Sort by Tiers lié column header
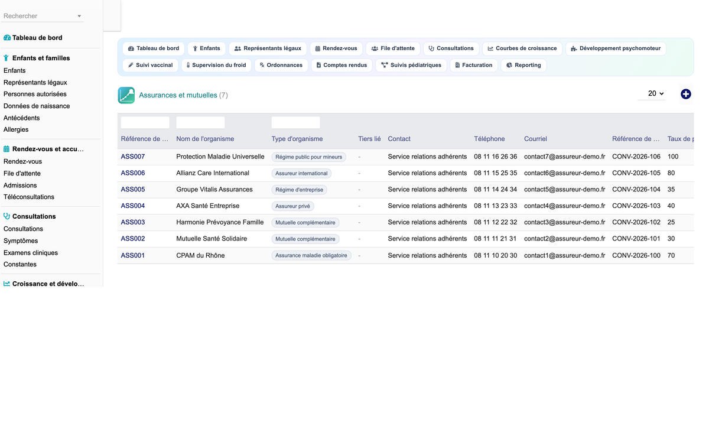Image resolution: width=709 pixels, height=439 pixels. [369, 139]
